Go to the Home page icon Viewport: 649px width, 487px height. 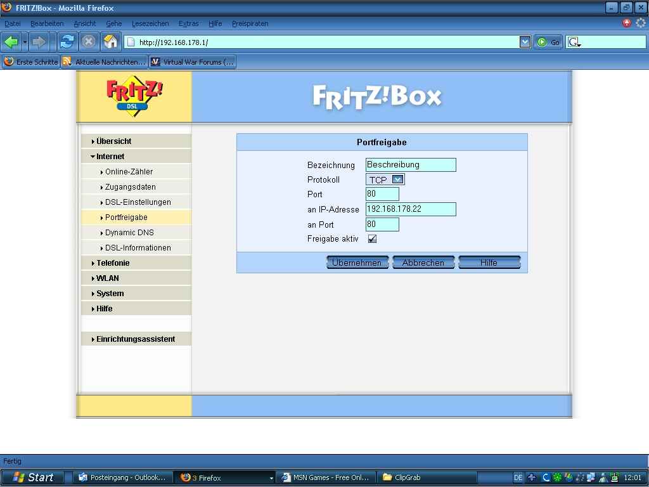110,42
